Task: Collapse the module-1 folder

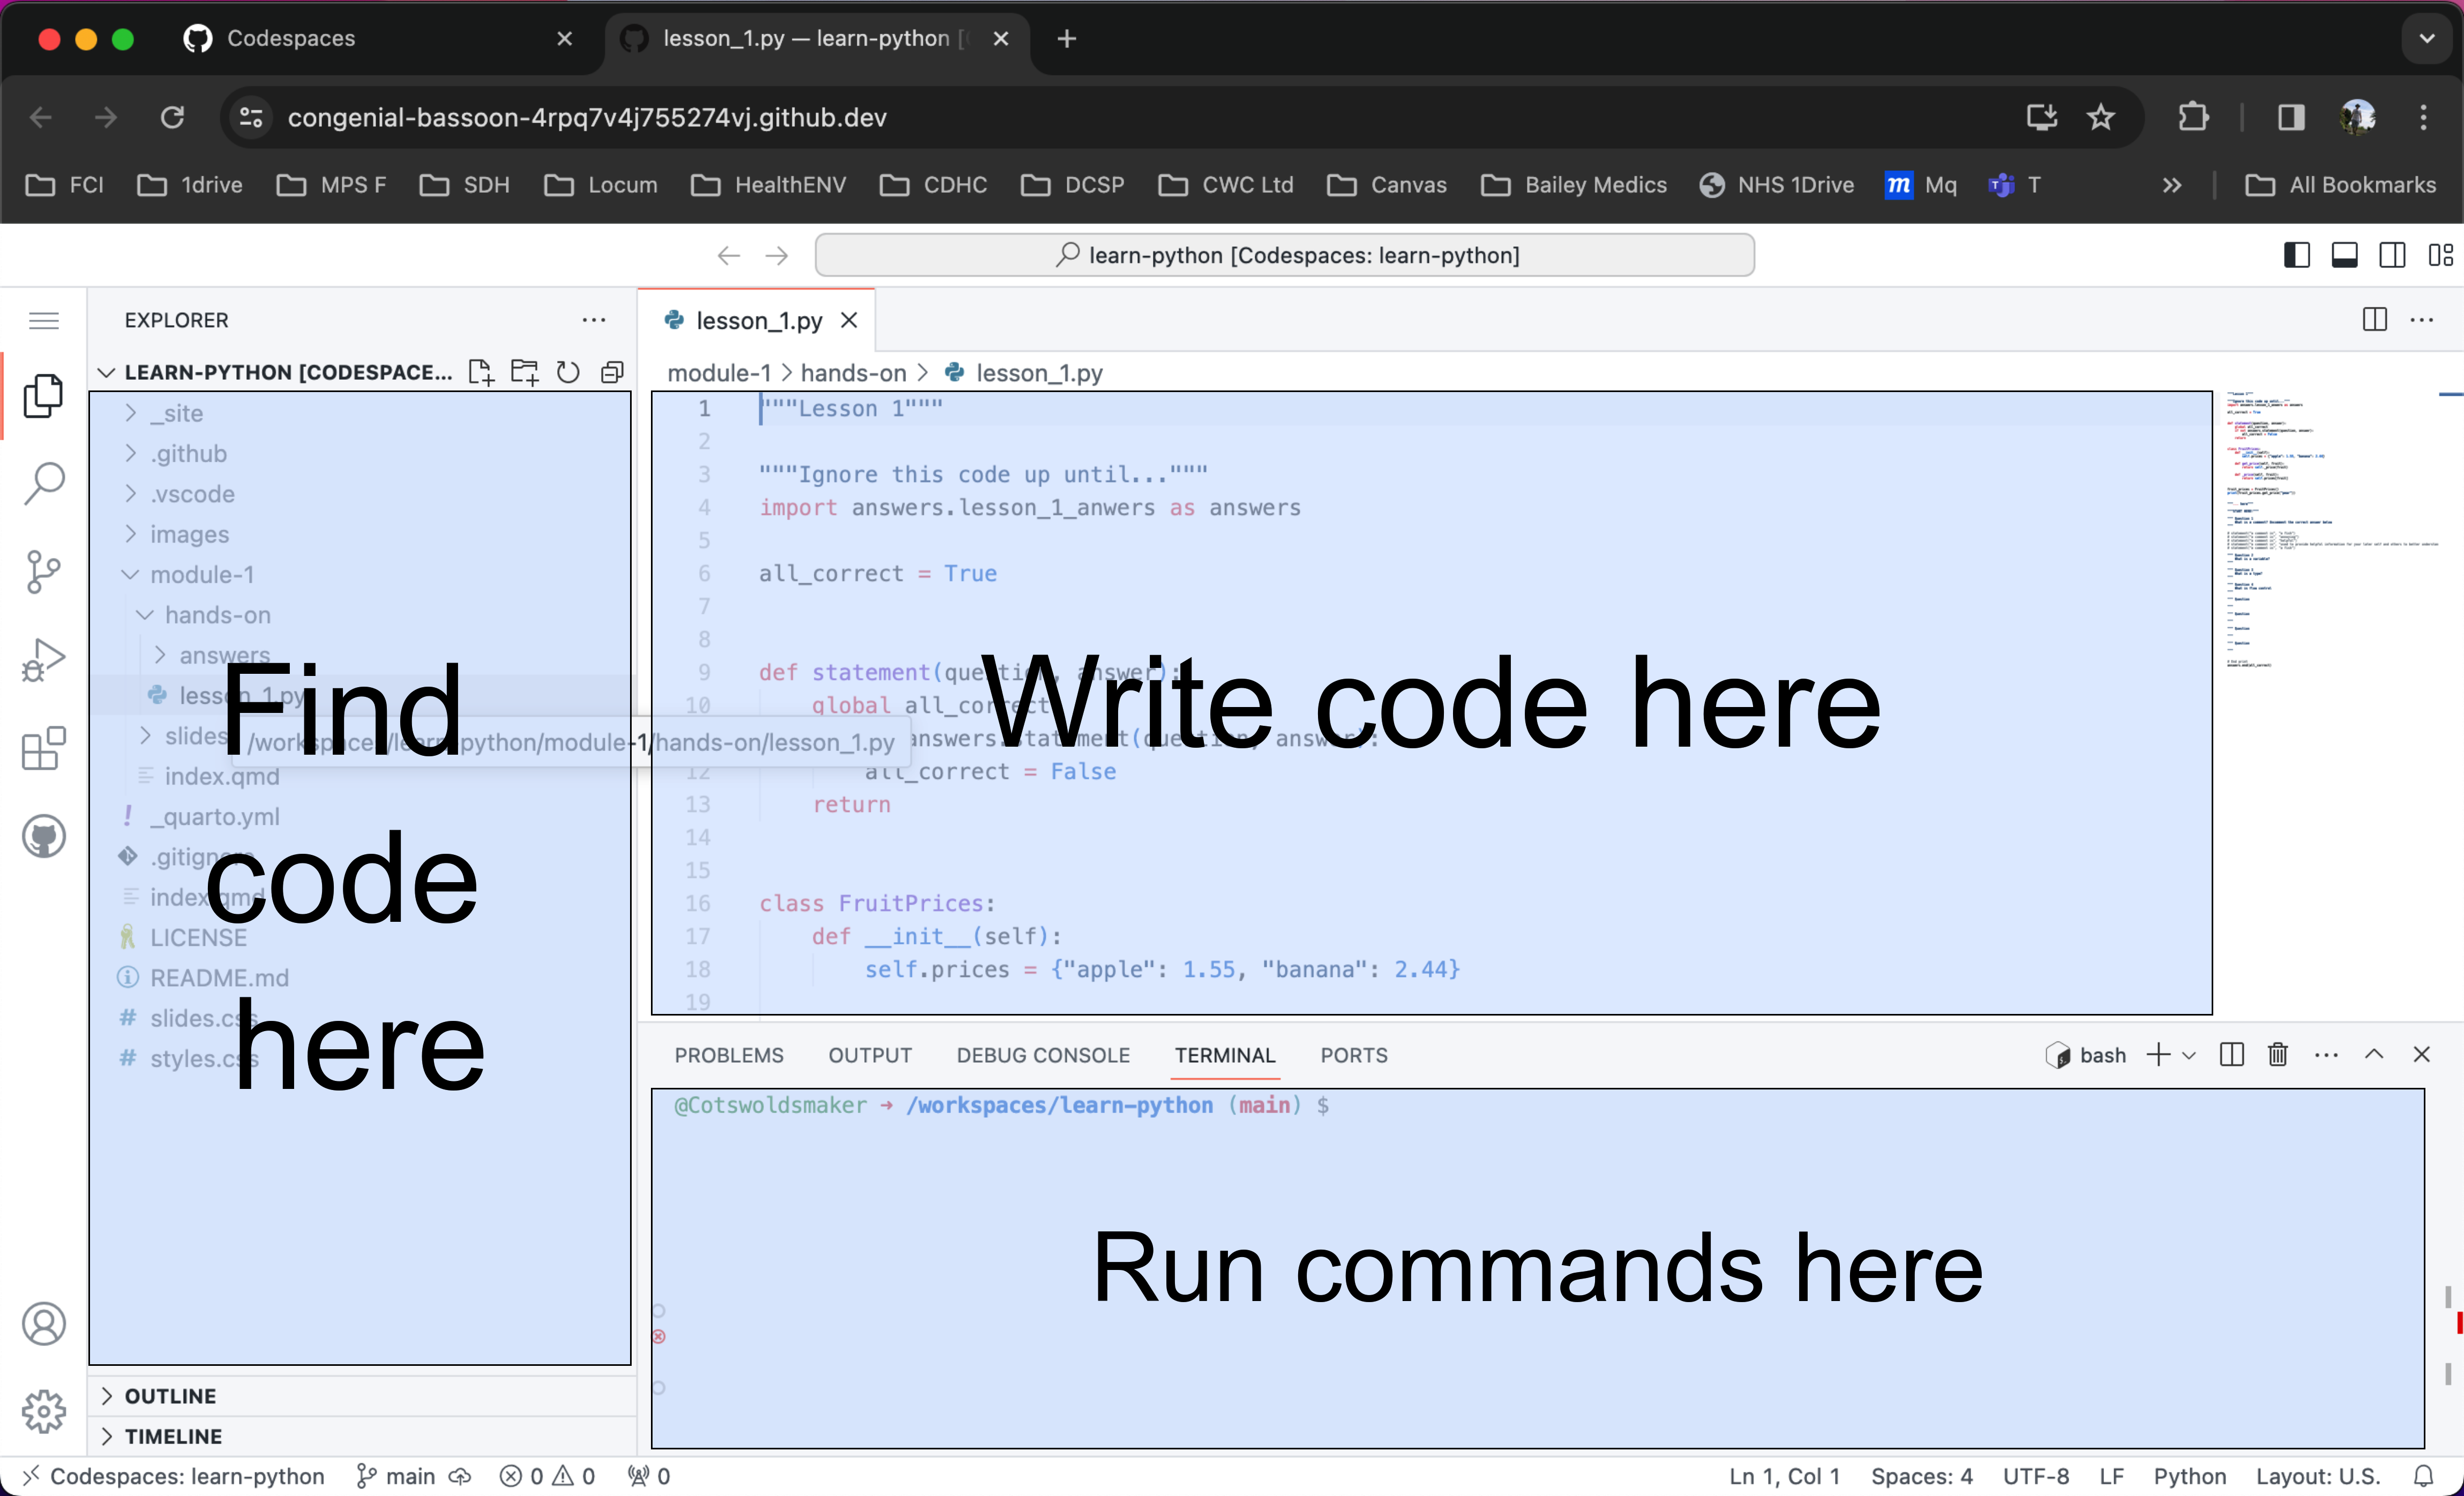Action: pos(131,574)
